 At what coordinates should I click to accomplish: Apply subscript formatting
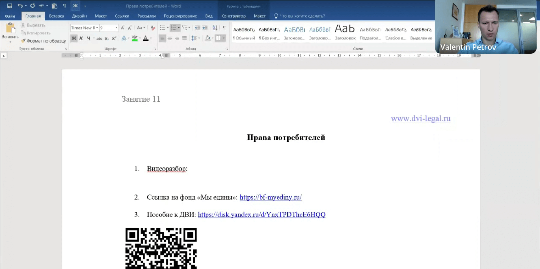click(x=107, y=38)
